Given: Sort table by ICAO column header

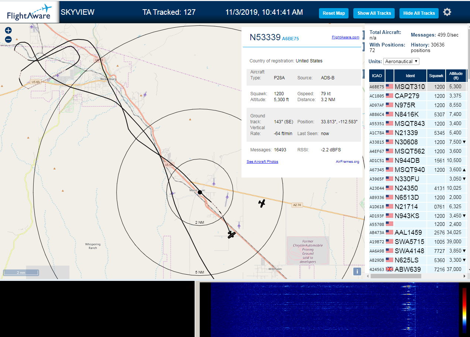Looking at the screenshot, I should point(377,76).
